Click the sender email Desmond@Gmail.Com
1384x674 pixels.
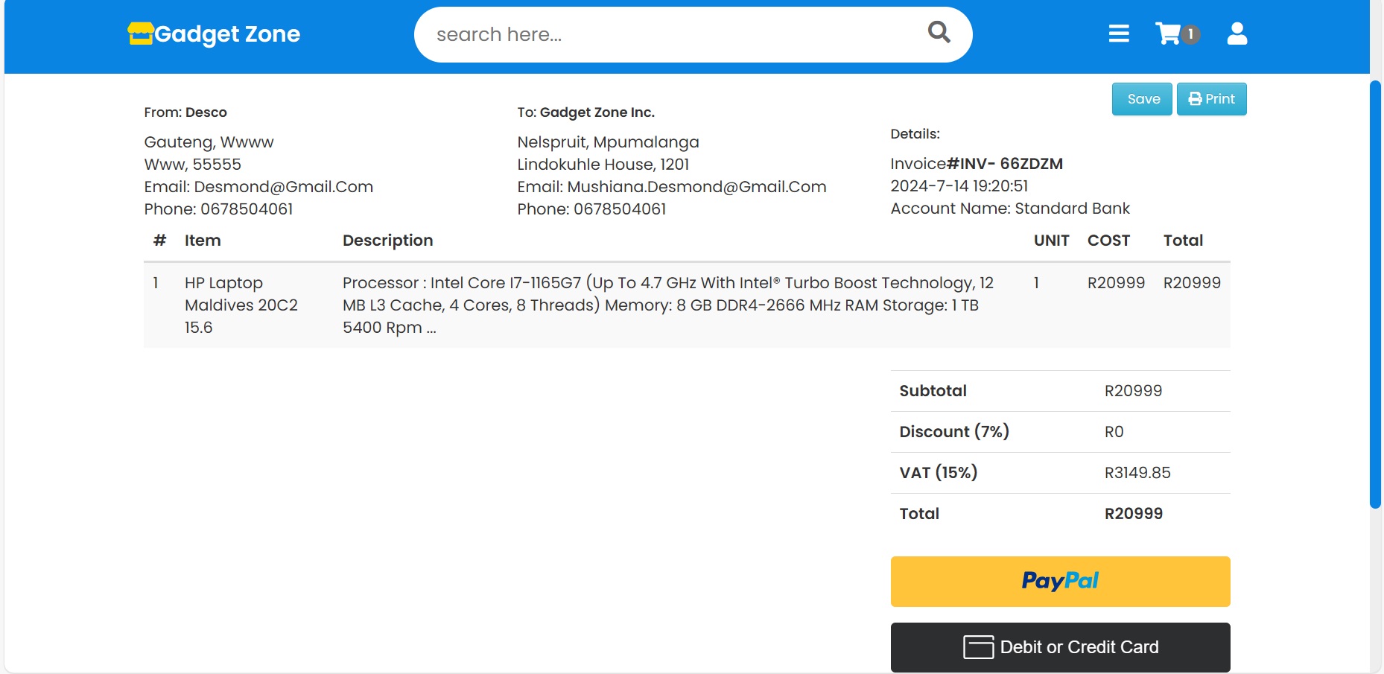pyautogui.click(x=283, y=187)
